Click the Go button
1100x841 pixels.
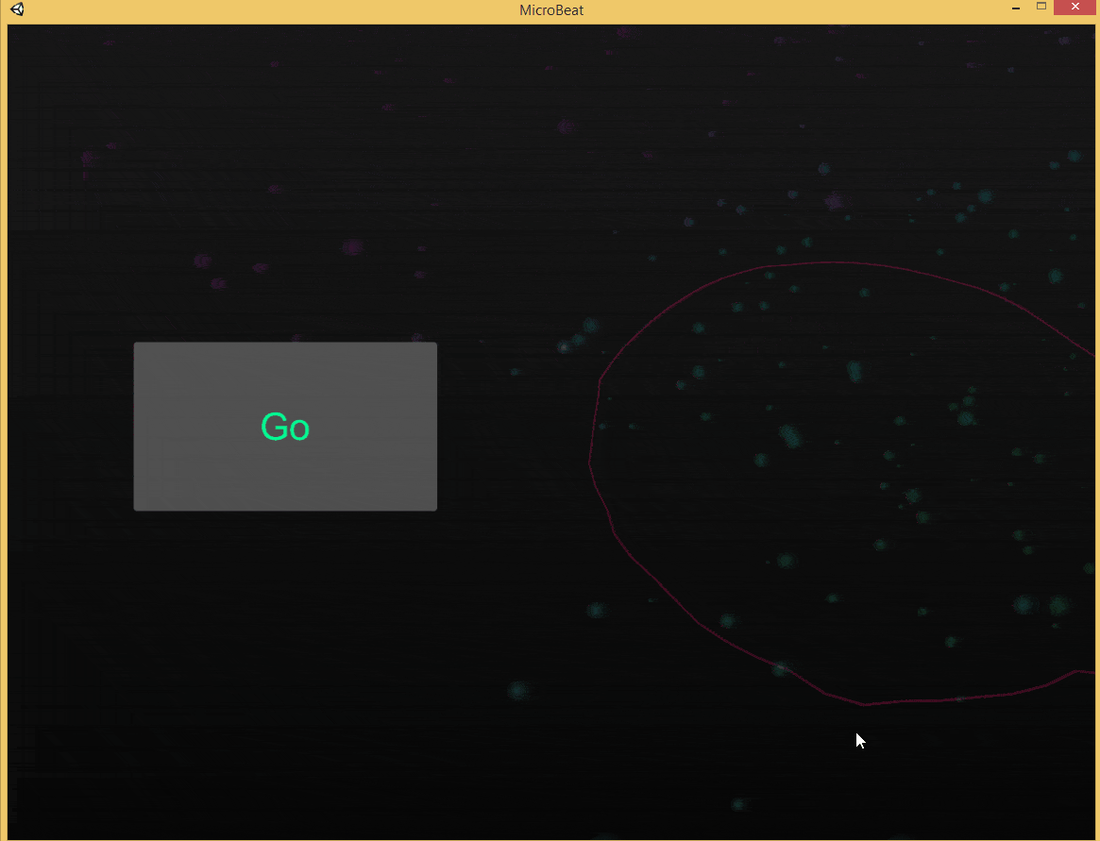(x=285, y=427)
